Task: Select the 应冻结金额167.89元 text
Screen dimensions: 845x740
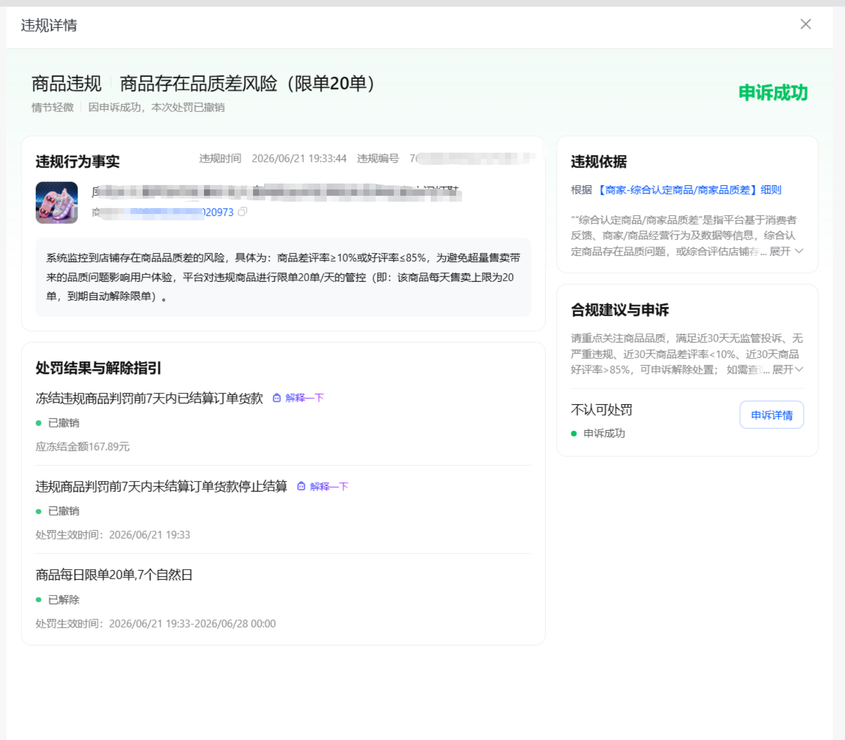Action: pyautogui.click(x=83, y=447)
